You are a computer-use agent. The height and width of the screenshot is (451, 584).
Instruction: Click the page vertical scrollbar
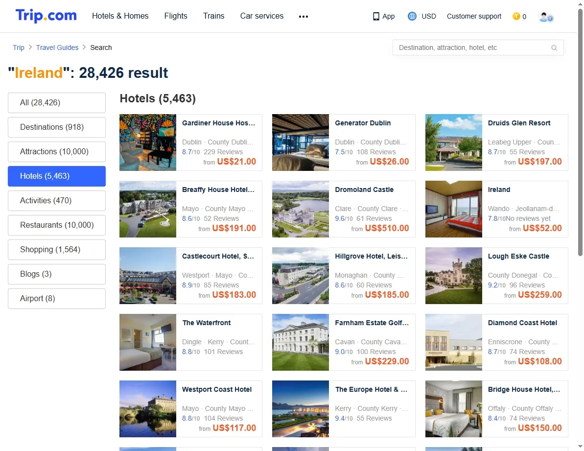(580, 133)
